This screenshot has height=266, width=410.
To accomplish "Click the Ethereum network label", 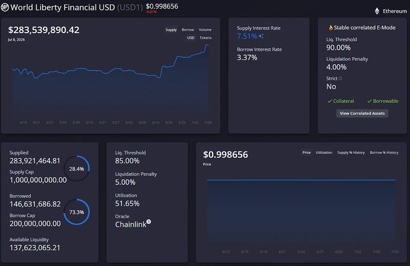I will [x=394, y=11].
